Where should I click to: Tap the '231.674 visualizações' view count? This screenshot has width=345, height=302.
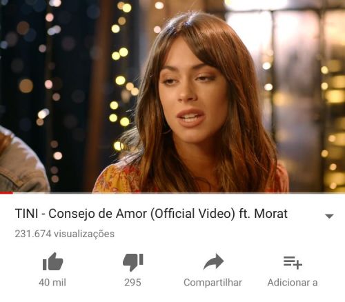65,234
